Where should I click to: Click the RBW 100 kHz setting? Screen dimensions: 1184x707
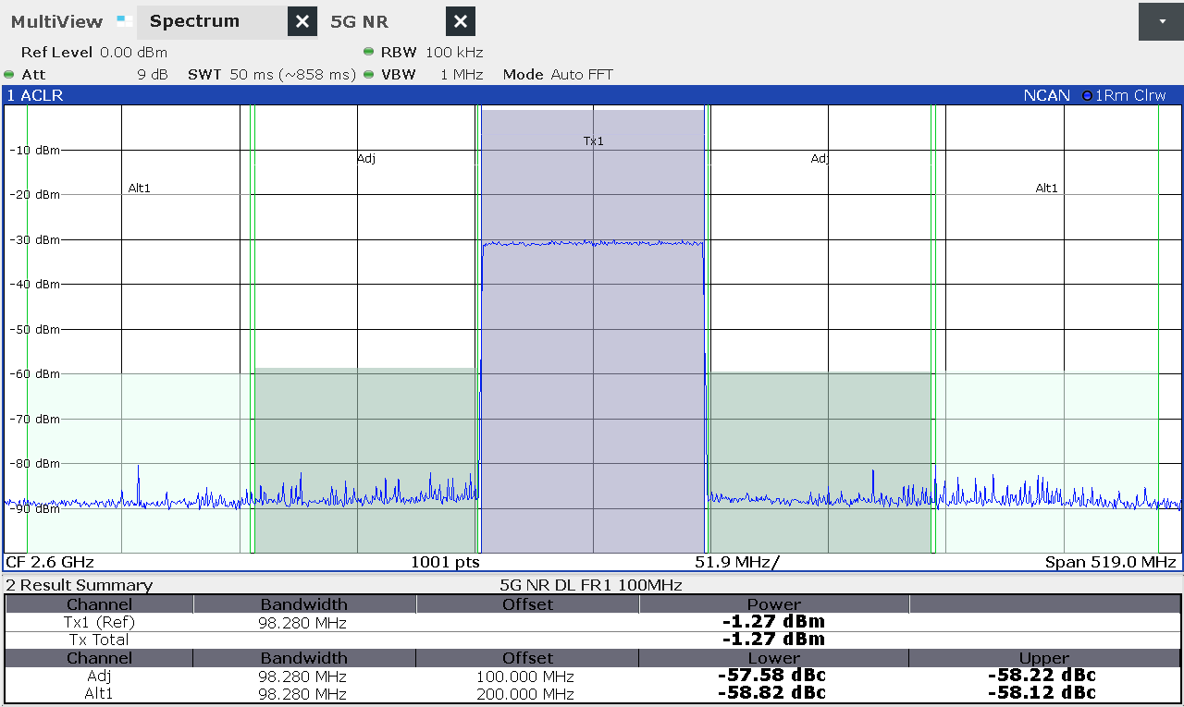click(x=432, y=53)
